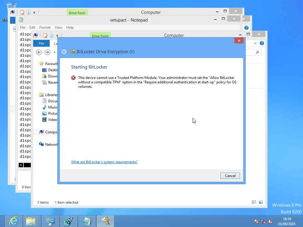Open Notepad Help menu
The image size is (303, 227).
70,27
